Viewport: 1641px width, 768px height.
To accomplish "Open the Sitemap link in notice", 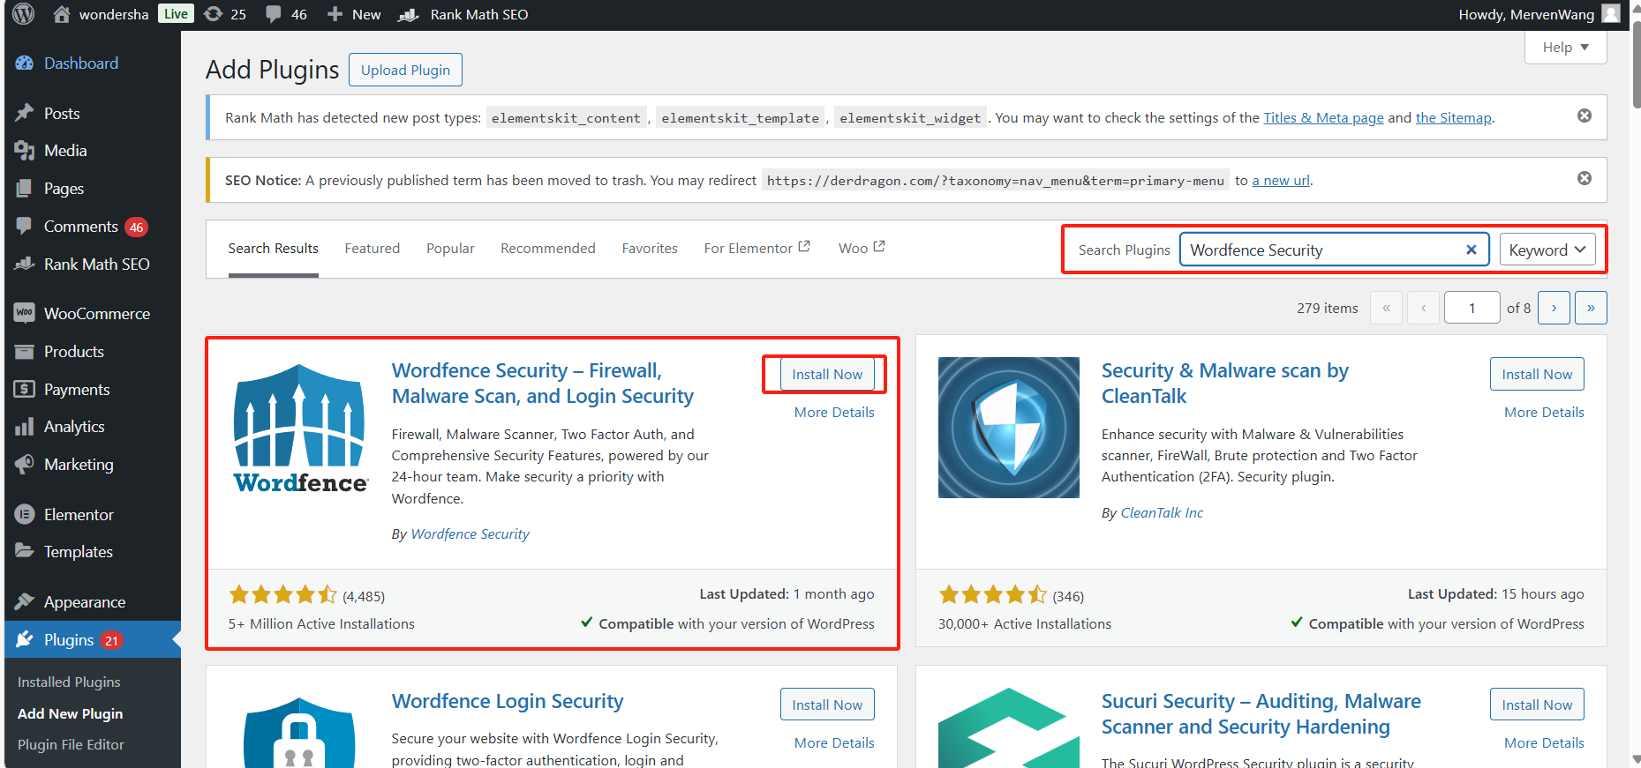I will click(1454, 118).
